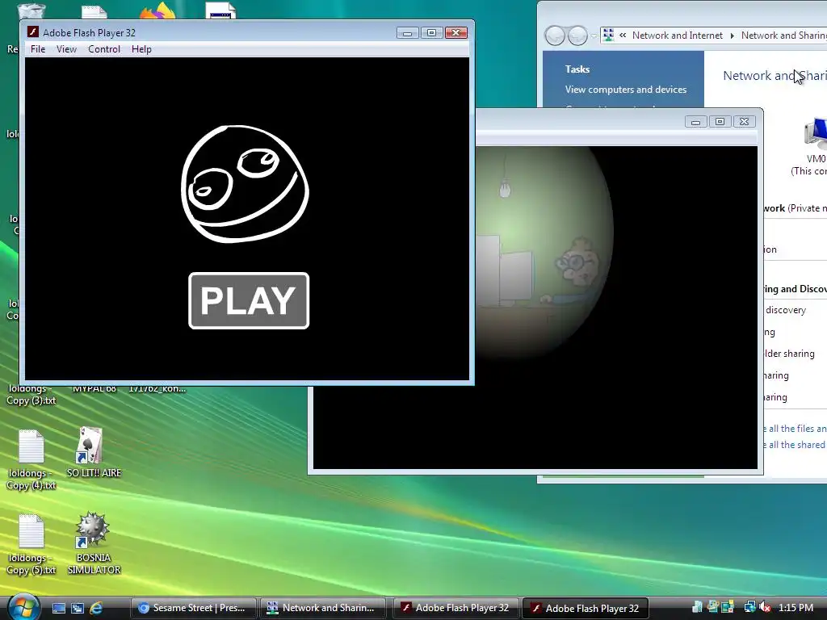Click the smiling face logo in Flash window
827x620 pixels.
[245, 183]
